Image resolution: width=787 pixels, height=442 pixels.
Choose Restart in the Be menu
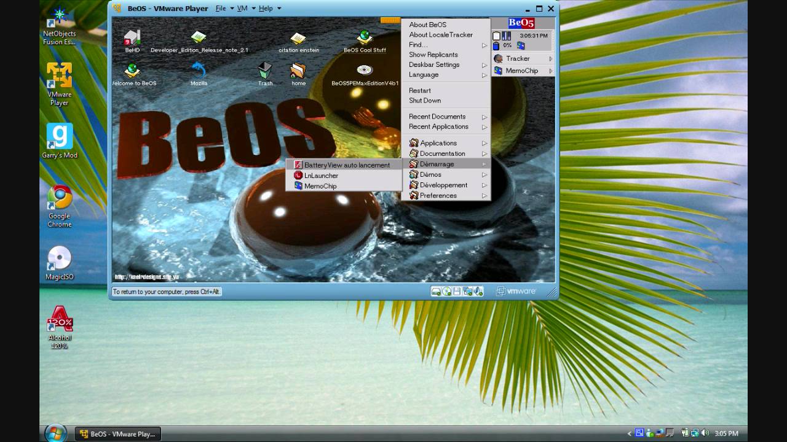(446, 90)
